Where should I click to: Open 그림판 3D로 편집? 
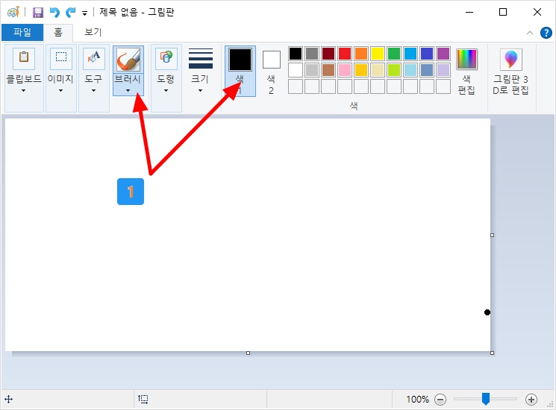(510, 71)
